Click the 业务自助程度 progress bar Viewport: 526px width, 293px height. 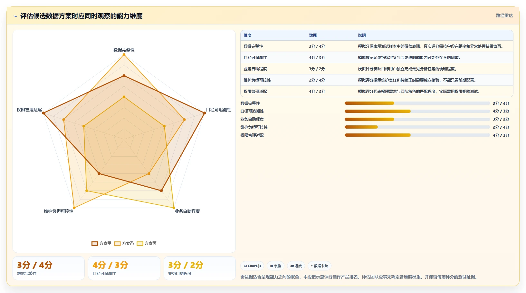tap(417, 119)
